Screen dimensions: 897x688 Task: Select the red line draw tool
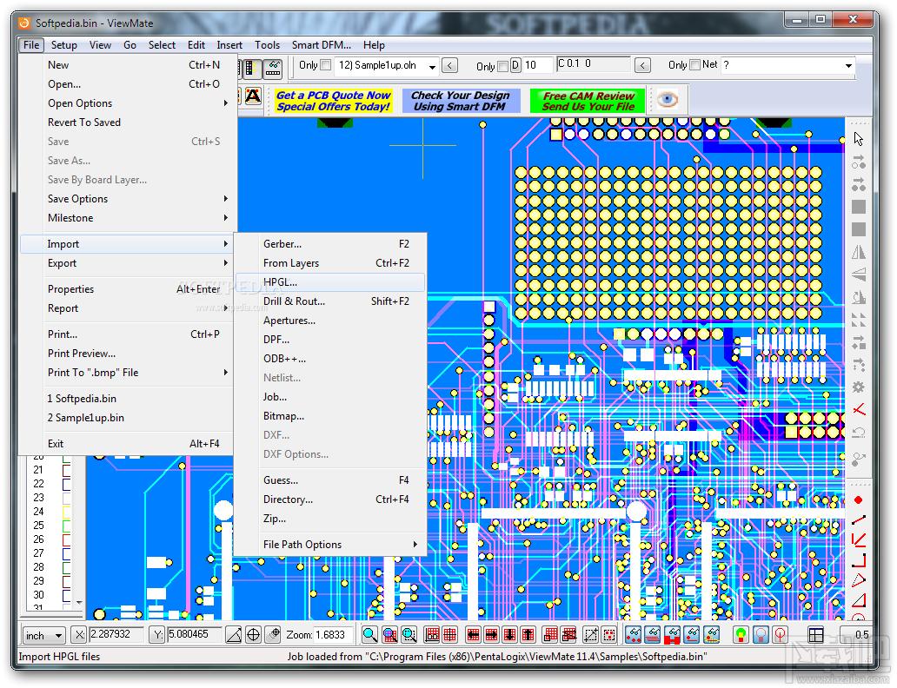[x=858, y=519]
